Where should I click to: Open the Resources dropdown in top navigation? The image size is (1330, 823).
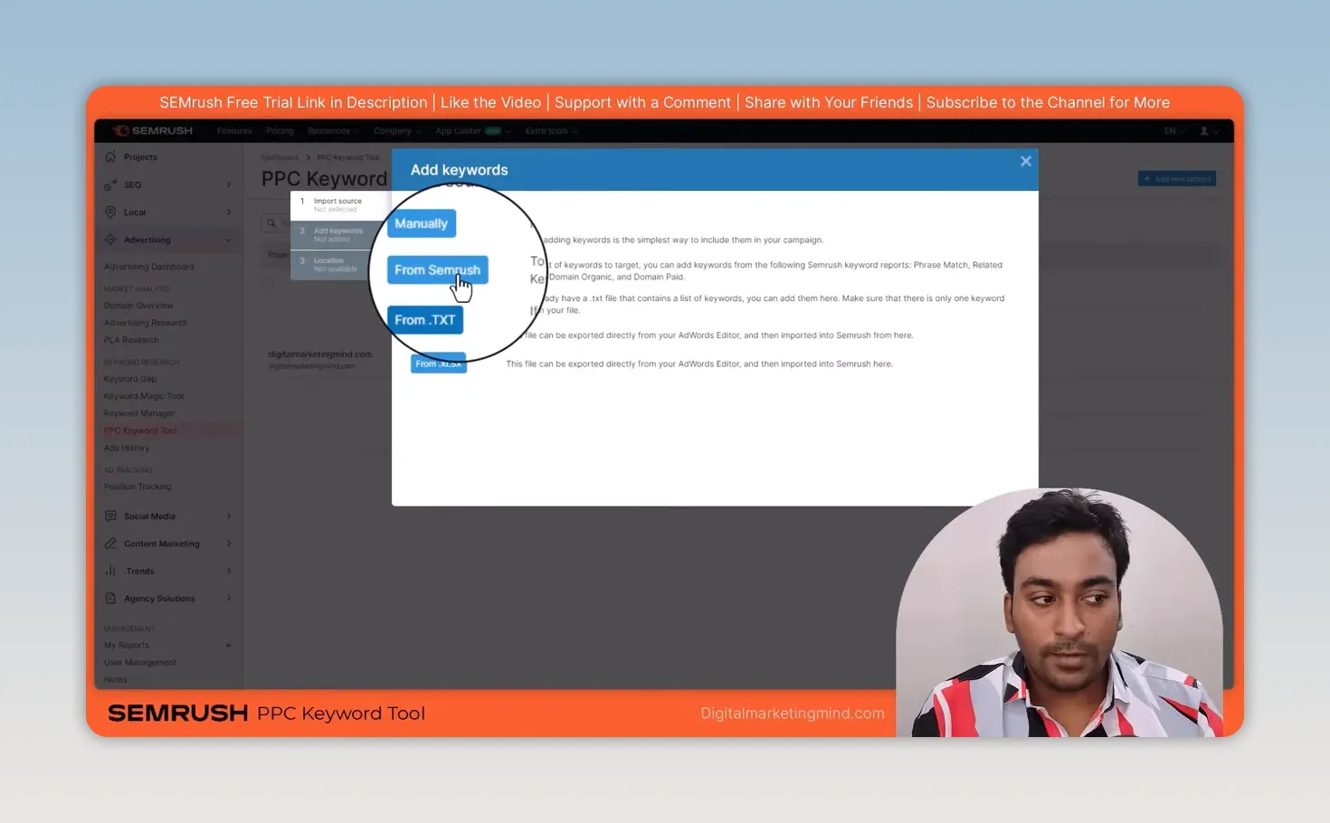[333, 131]
